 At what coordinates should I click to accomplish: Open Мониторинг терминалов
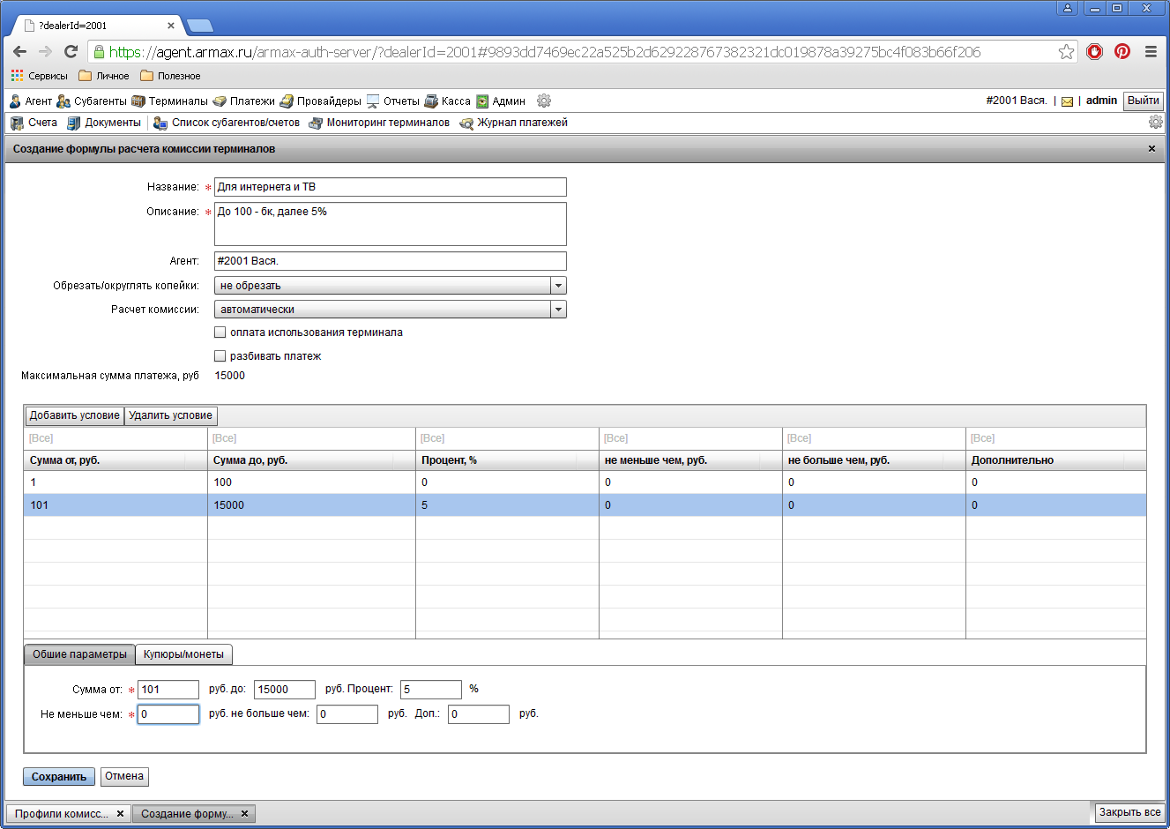[379, 123]
